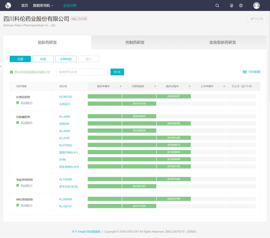Open drug link 罗米司亭-SCKL
Image resolution: width=270 pixels, height=238 pixels.
69,187
